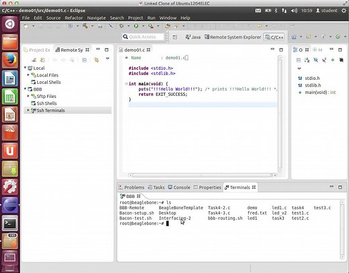349x273 pixels.
Task: Switch to the Properties tab
Action: click(x=207, y=187)
